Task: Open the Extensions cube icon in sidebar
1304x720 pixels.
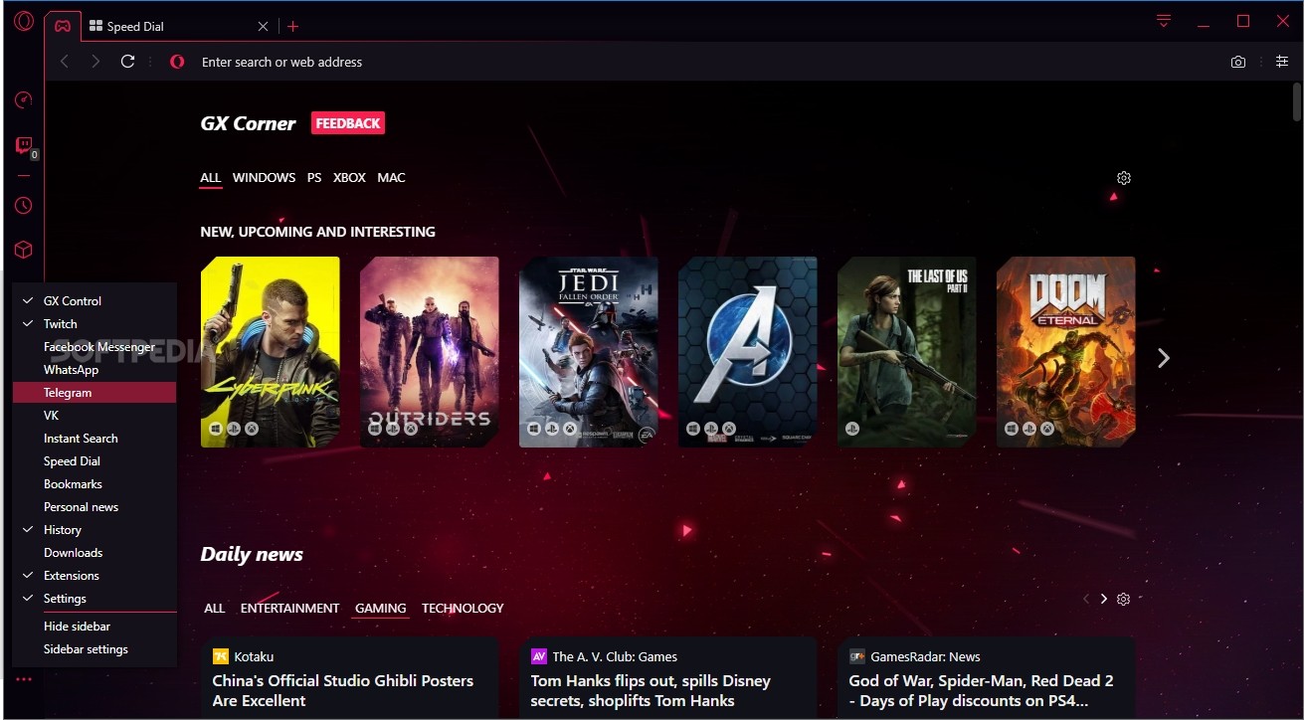Action: (23, 250)
